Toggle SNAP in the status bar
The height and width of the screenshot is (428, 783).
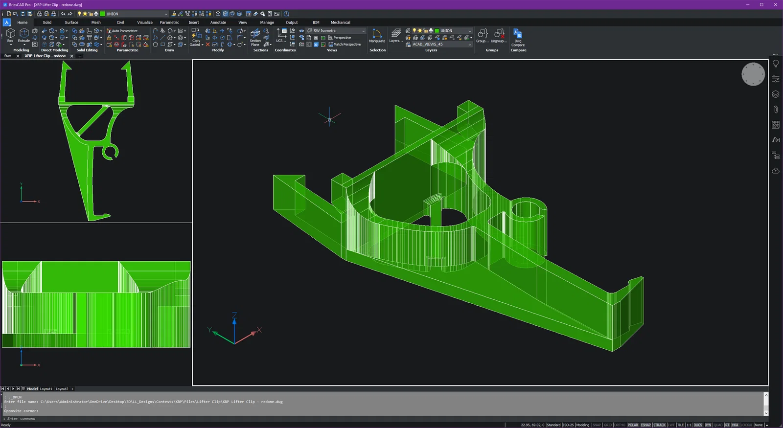597,425
